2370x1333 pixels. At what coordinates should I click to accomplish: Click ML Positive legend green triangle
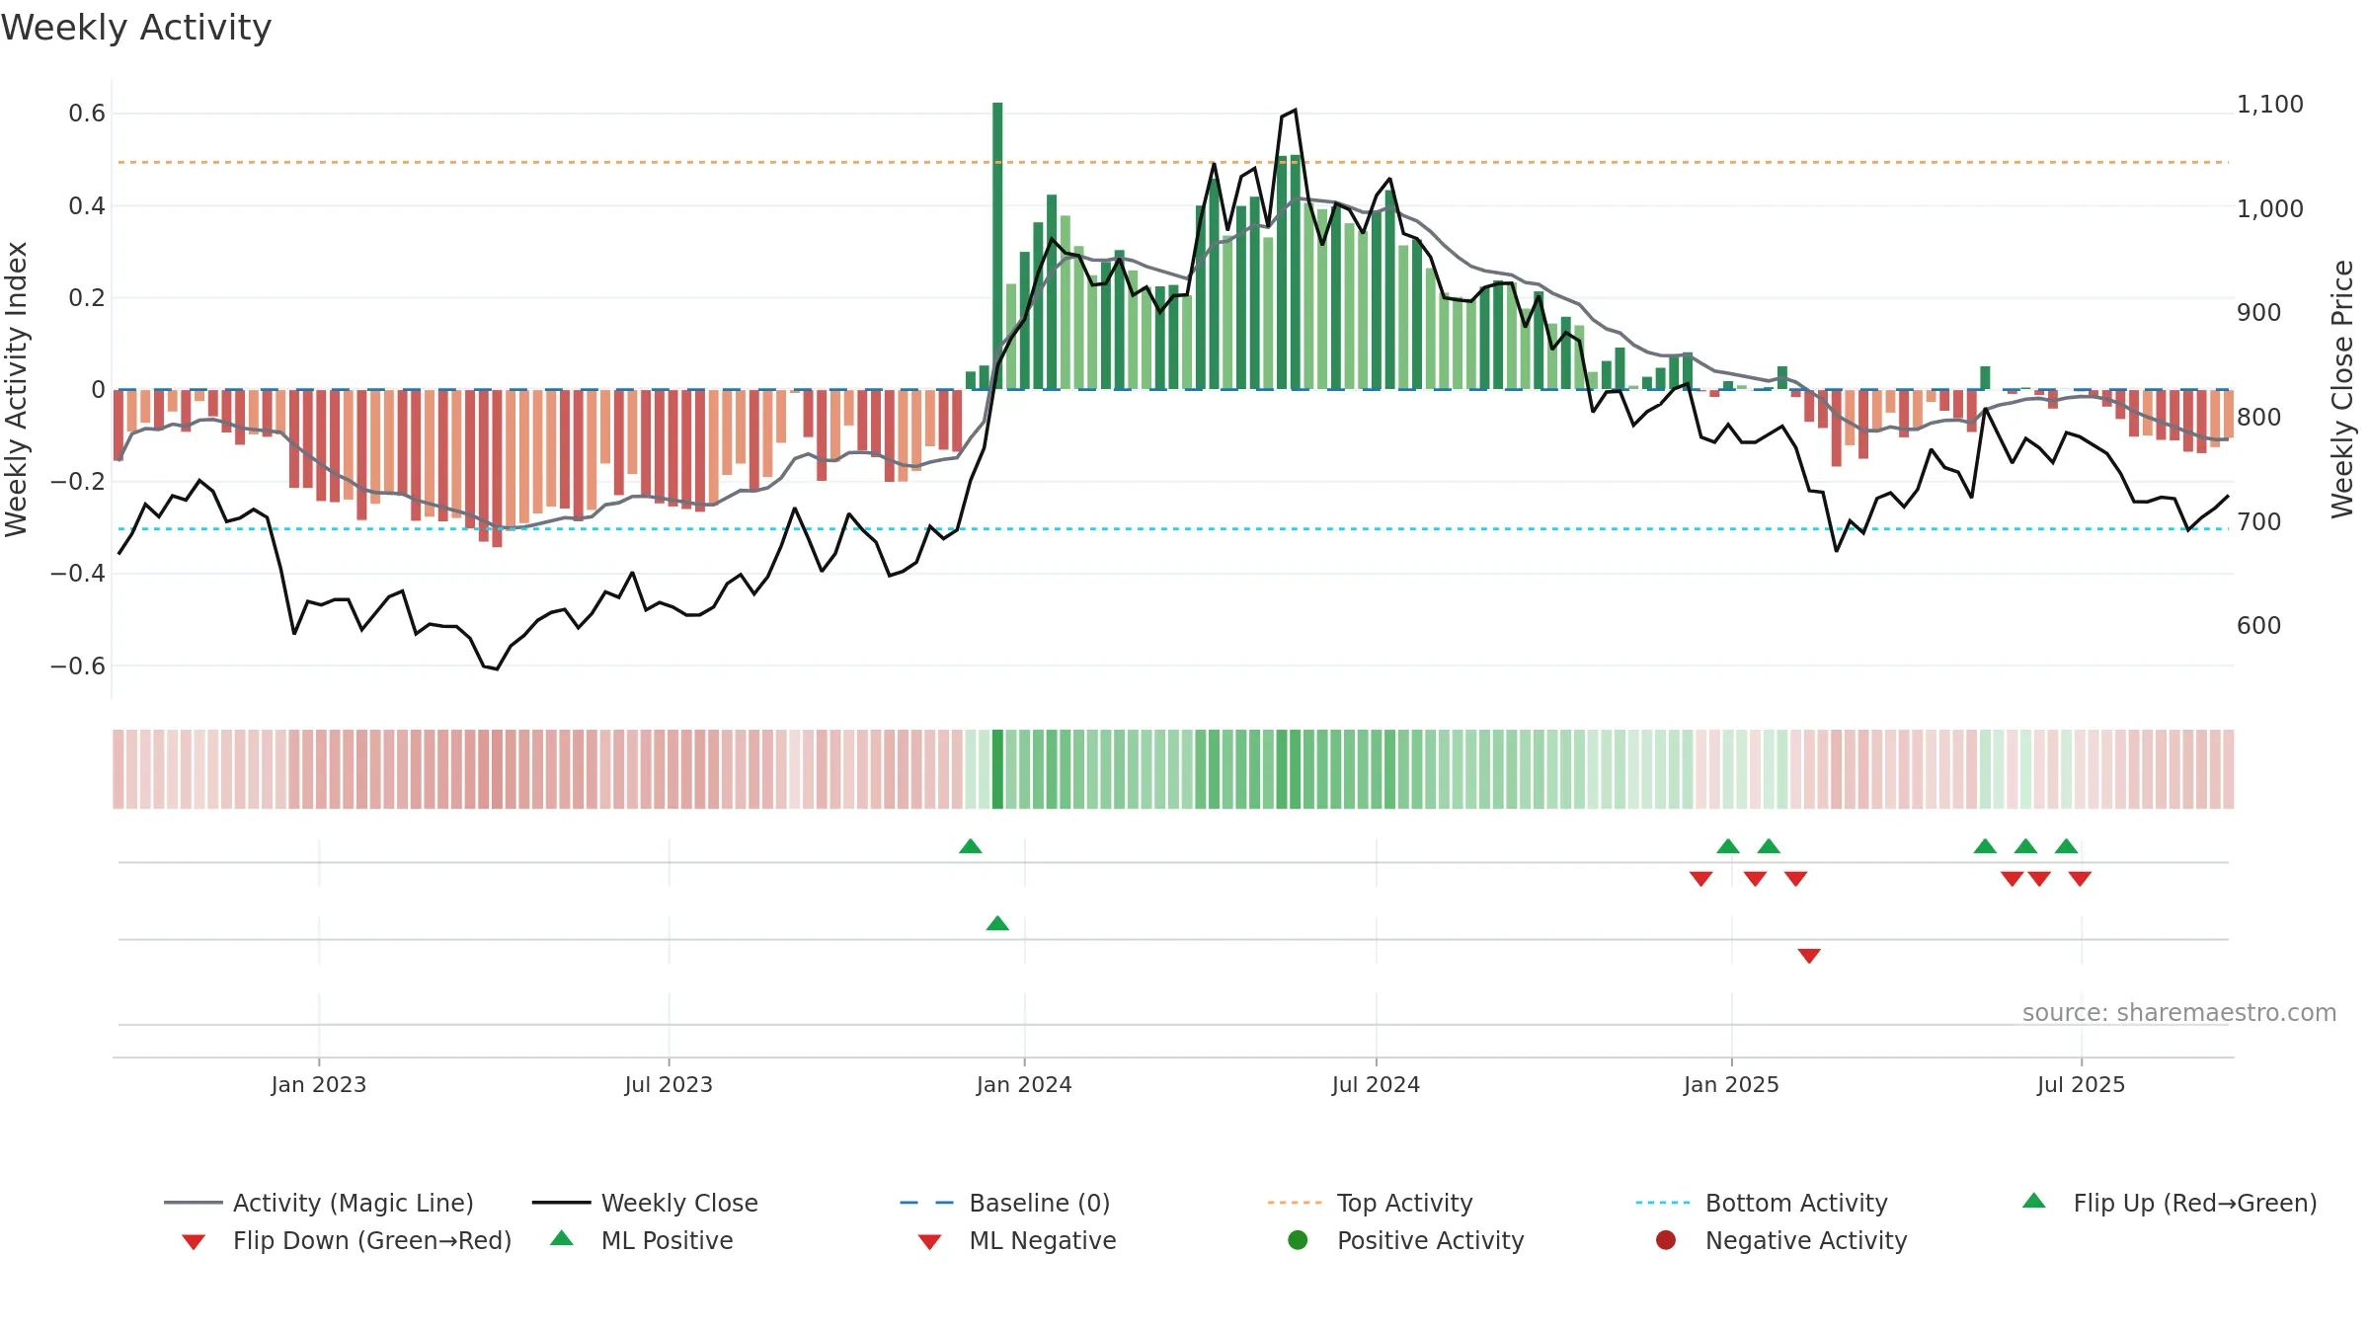point(562,1238)
